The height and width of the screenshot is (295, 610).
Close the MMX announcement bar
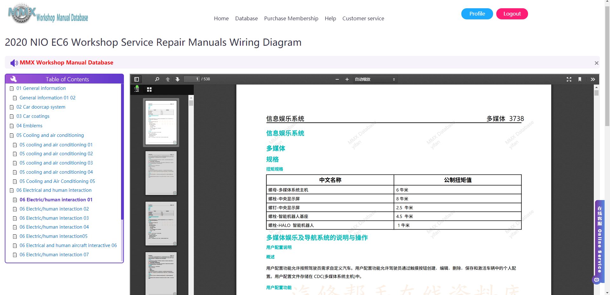click(597, 63)
